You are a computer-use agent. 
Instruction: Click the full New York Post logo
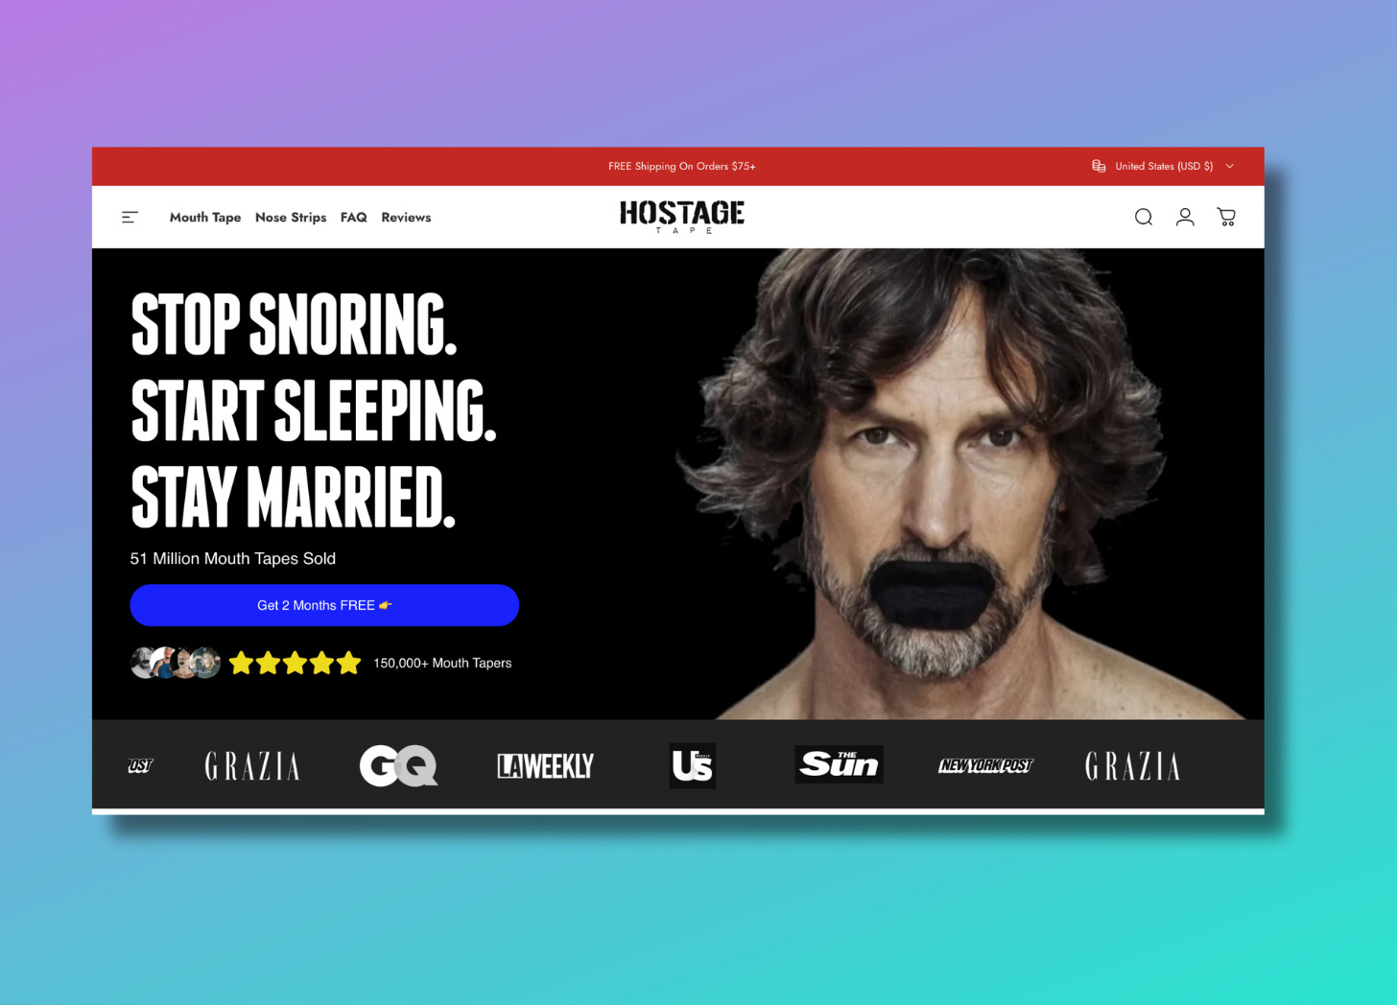pos(985,765)
